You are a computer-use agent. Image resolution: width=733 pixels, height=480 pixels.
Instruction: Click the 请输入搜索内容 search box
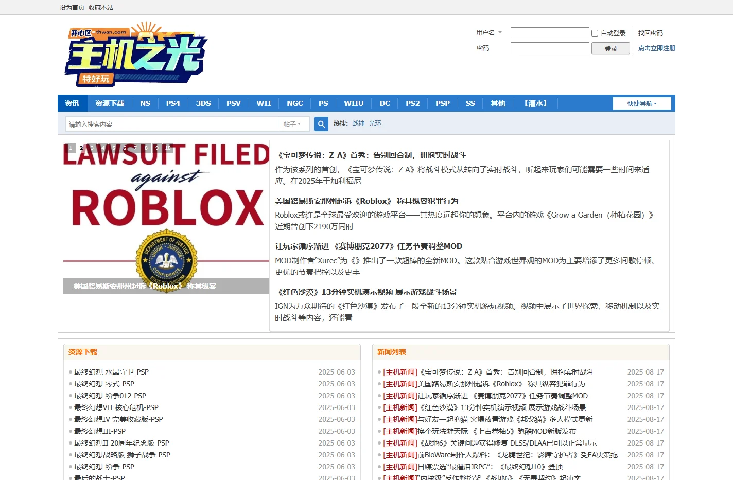[172, 124]
